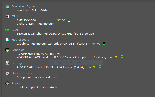
Task: Click the motherboard temperature status indicator
Action: (x=104, y=43)
